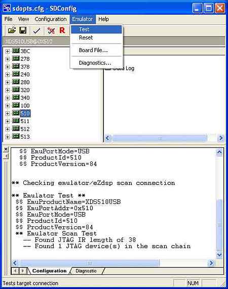This screenshot has width=228, height=289.
Task: Expand the 3BC port node
Action: (8, 51)
